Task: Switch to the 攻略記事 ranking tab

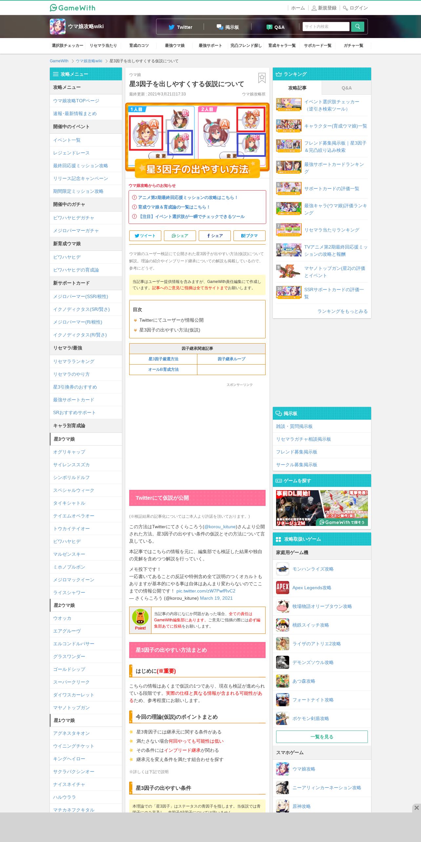Action: pyautogui.click(x=297, y=88)
